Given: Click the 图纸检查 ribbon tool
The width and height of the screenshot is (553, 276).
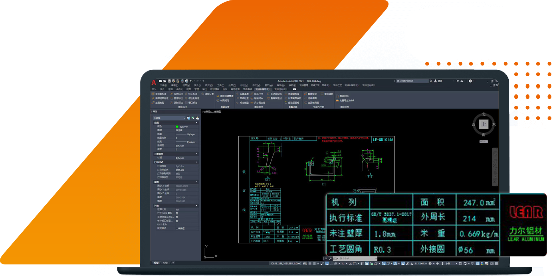Looking at the screenshot, I should coord(243,98).
